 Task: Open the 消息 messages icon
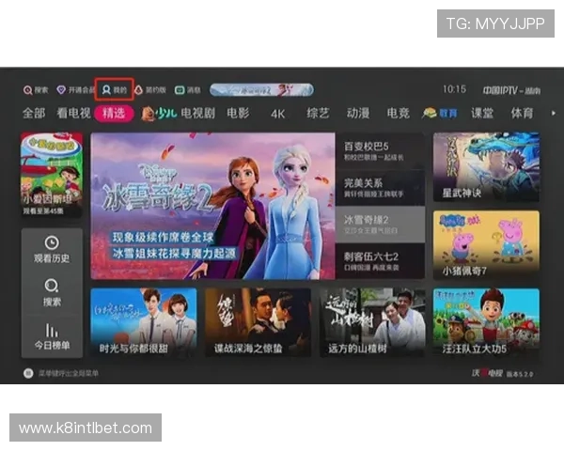pos(180,90)
